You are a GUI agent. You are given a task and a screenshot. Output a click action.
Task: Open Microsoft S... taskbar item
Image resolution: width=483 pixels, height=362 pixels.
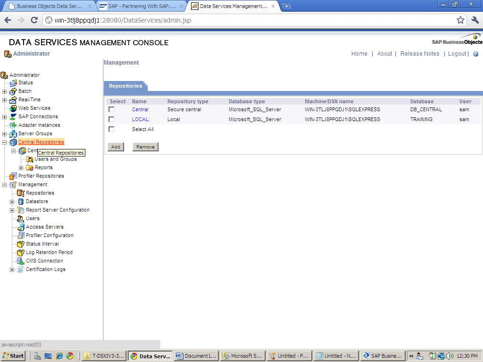pos(242,356)
